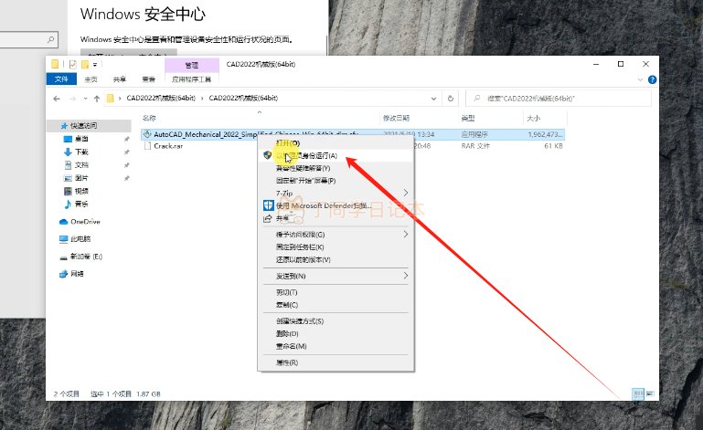Open the 文件 ribbon tab

[x=61, y=79]
